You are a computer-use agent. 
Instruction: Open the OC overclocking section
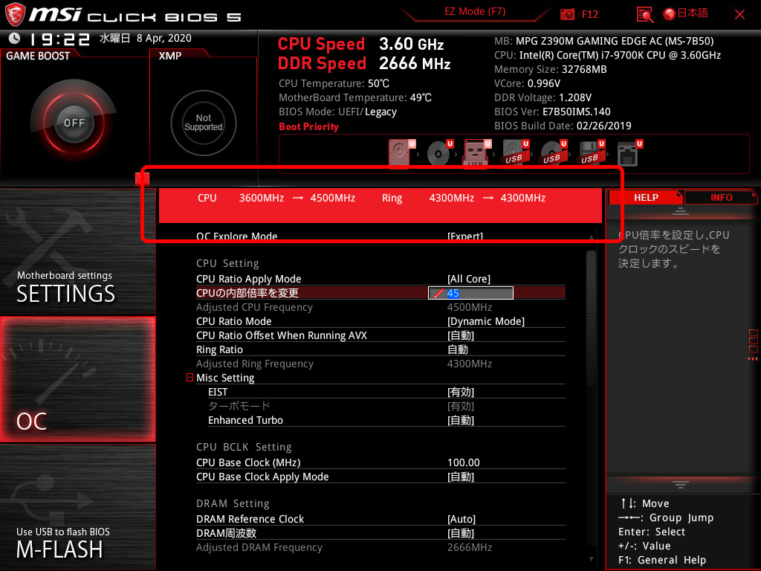(x=77, y=380)
